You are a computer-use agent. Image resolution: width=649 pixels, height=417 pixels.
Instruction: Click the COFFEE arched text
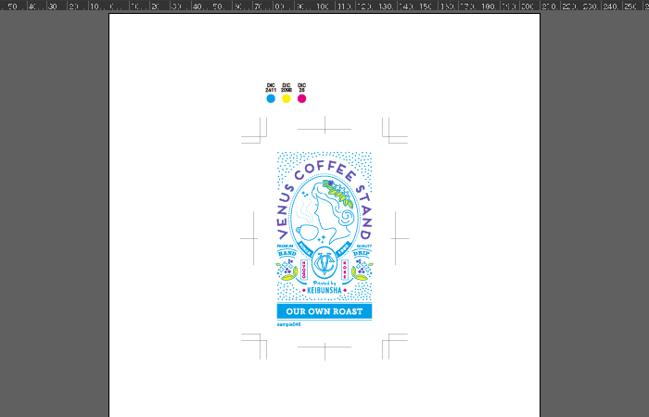point(324,170)
